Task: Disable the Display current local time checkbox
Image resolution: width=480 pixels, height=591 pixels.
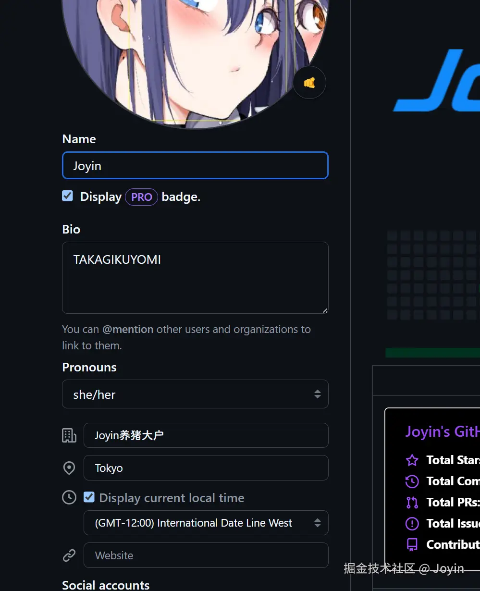Action: tap(89, 497)
